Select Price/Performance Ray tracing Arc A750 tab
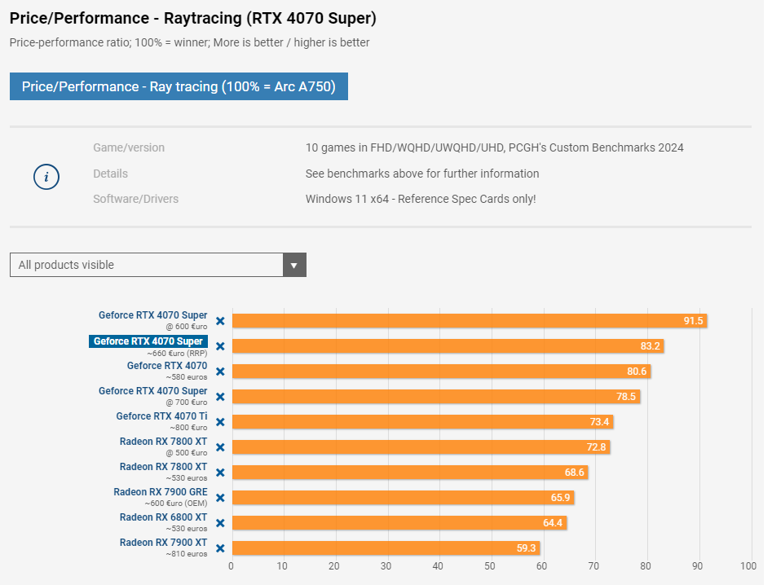Screen dimensions: 772x585 [179, 86]
